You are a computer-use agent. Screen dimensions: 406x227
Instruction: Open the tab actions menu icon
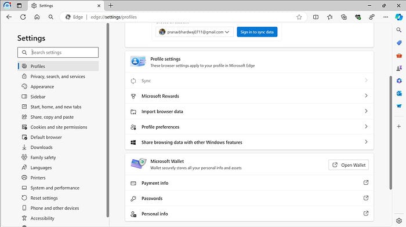19,5
